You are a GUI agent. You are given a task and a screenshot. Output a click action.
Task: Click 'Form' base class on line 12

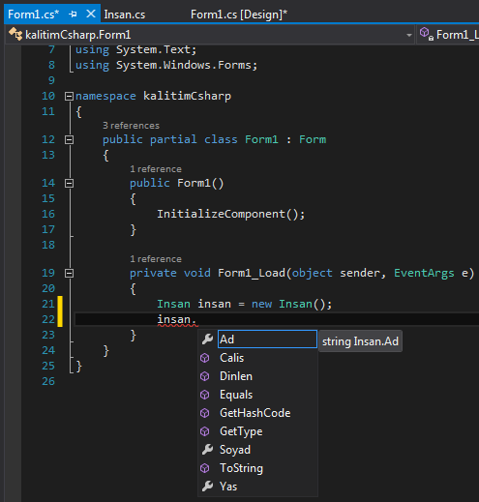[x=313, y=139]
